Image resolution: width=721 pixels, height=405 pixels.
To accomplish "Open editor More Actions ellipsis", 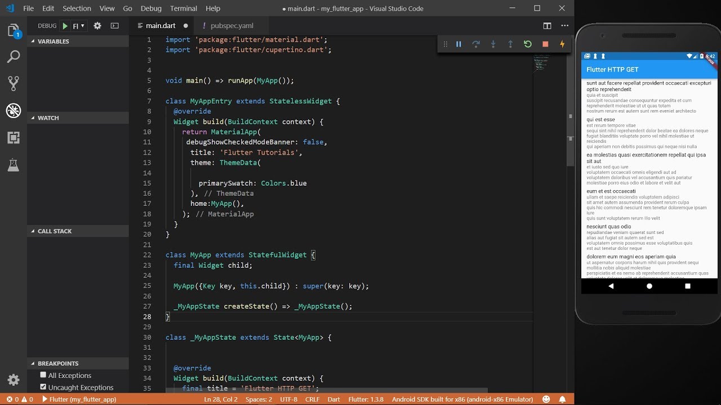I will (564, 26).
